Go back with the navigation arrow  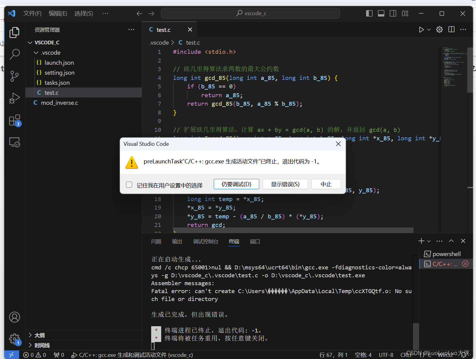[x=139, y=14]
